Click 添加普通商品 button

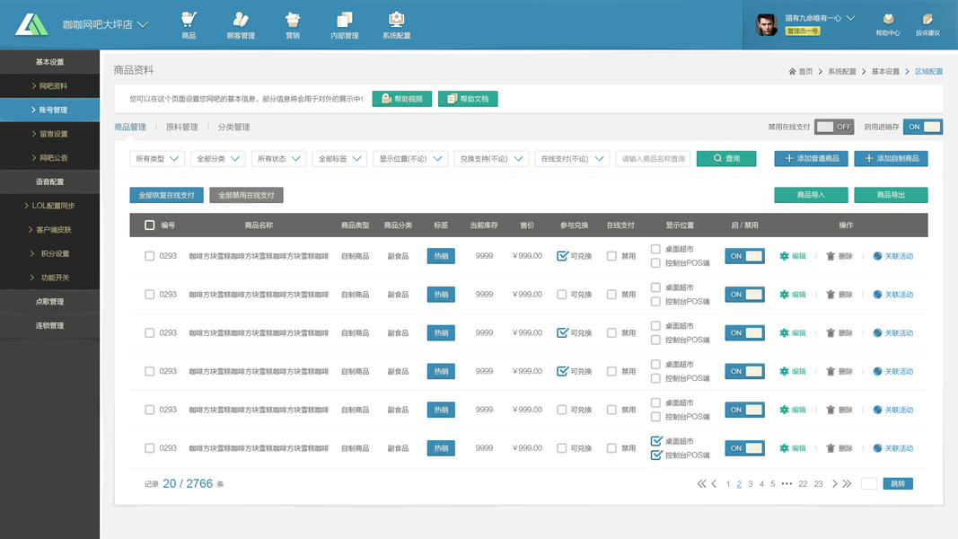(812, 159)
